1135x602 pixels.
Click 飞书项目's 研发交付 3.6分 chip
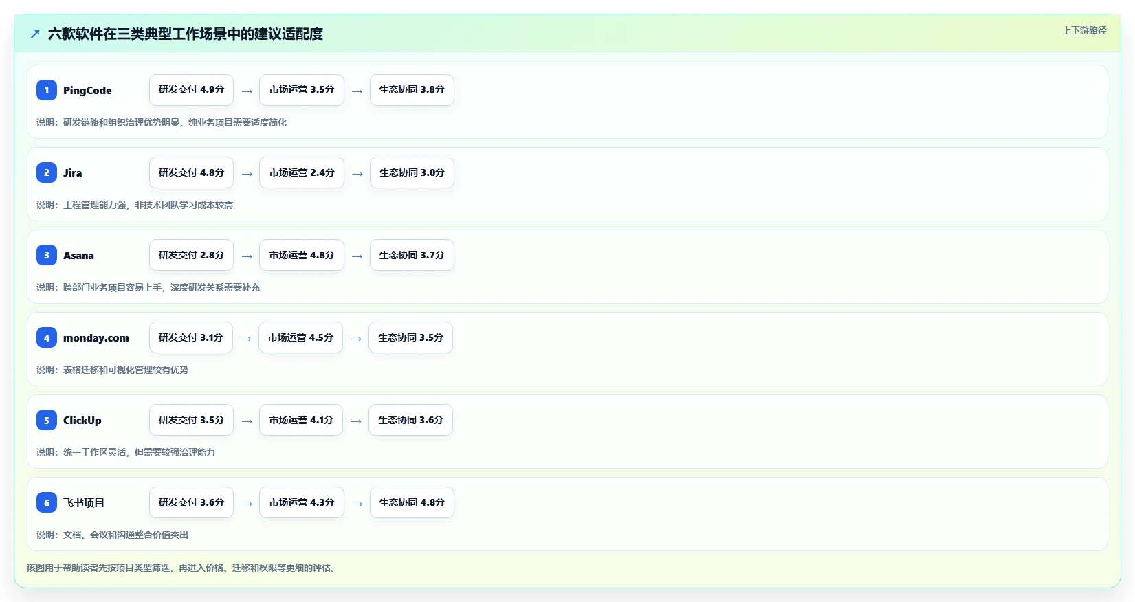click(x=191, y=502)
